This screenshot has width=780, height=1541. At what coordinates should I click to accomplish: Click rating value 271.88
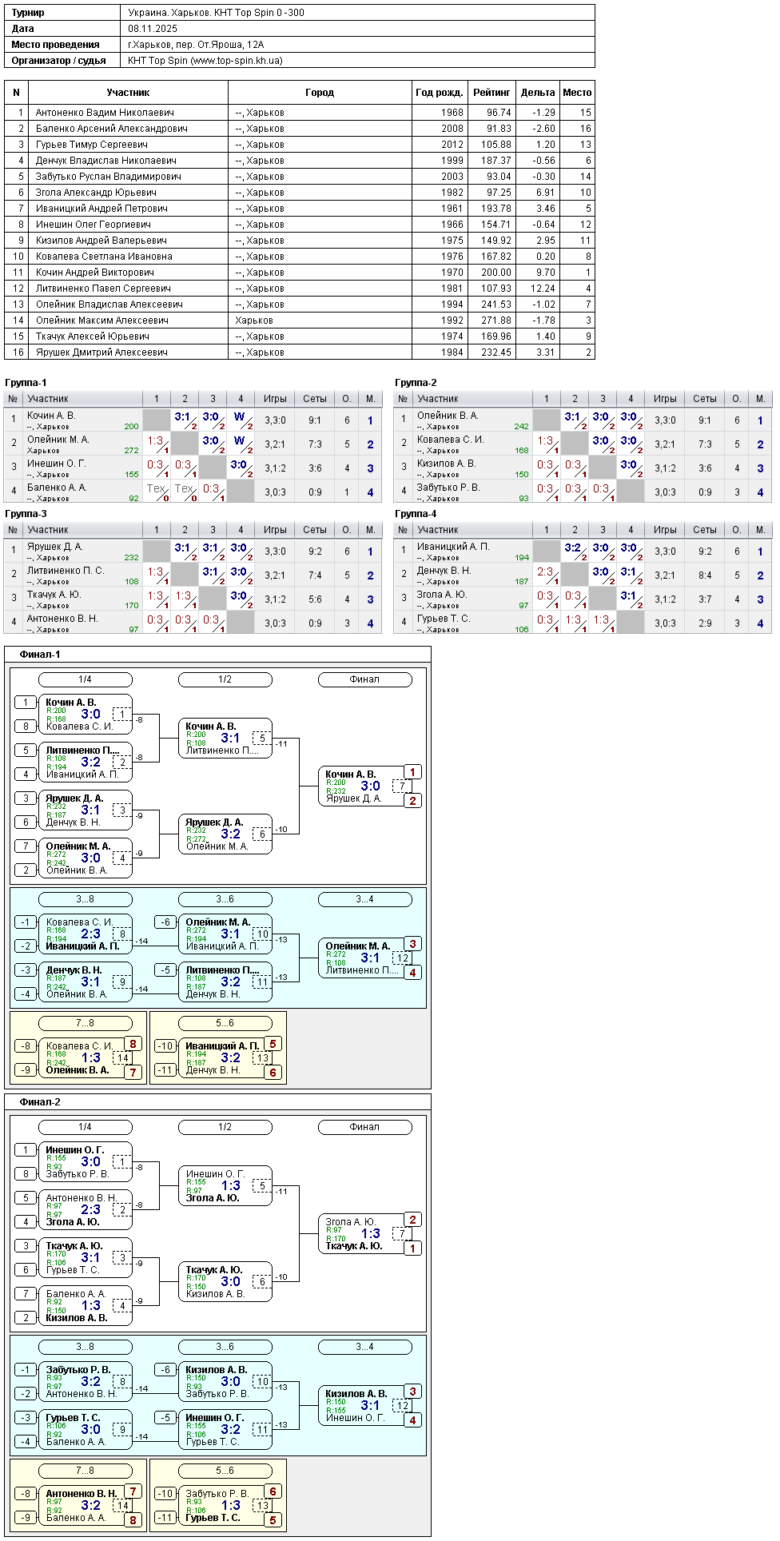click(x=496, y=321)
